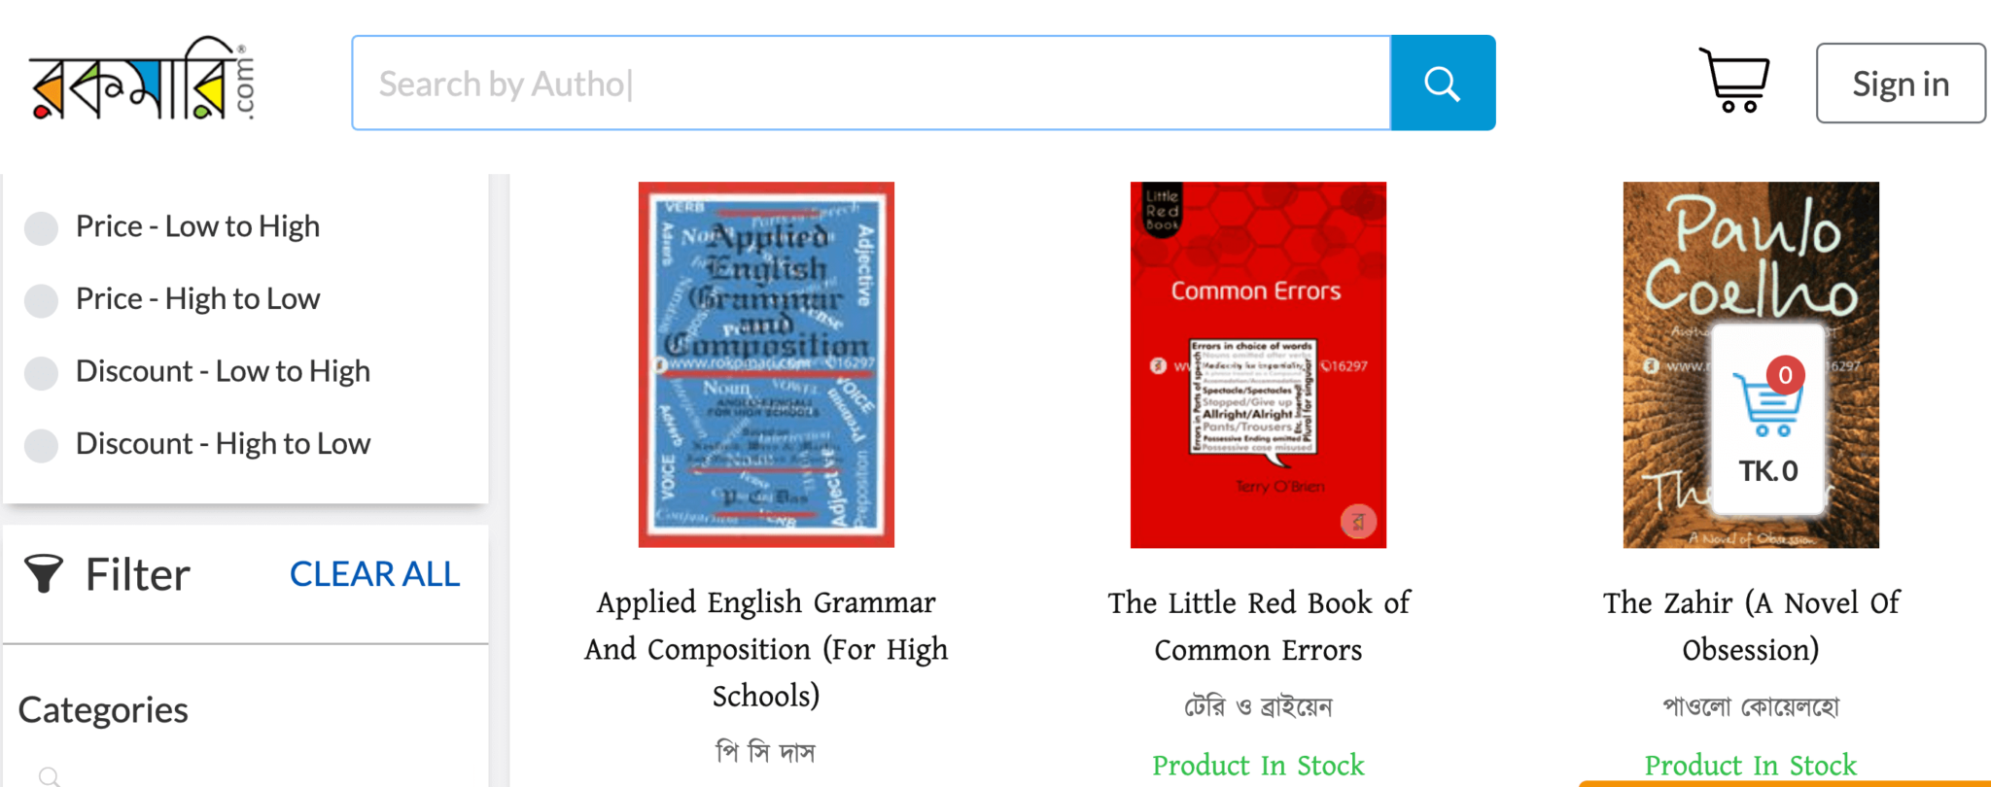Click the red cart badge showing 0
1991x787 pixels.
pyautogui.click(x=1785, y=374)
